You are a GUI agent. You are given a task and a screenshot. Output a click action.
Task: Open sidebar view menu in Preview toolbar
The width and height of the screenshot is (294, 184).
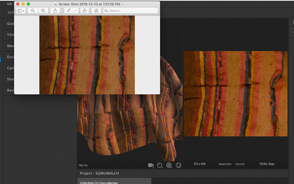(x=21, y=11)
